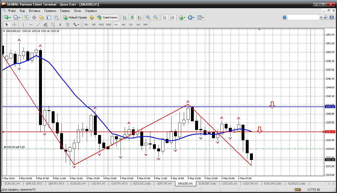Select the text tool A
The height and width of the screenshot is (193, 337).
click(x=60, y=25)
